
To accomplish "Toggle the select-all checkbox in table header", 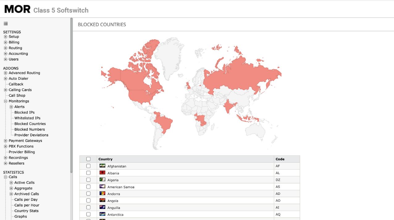I will tap(88, 159).
